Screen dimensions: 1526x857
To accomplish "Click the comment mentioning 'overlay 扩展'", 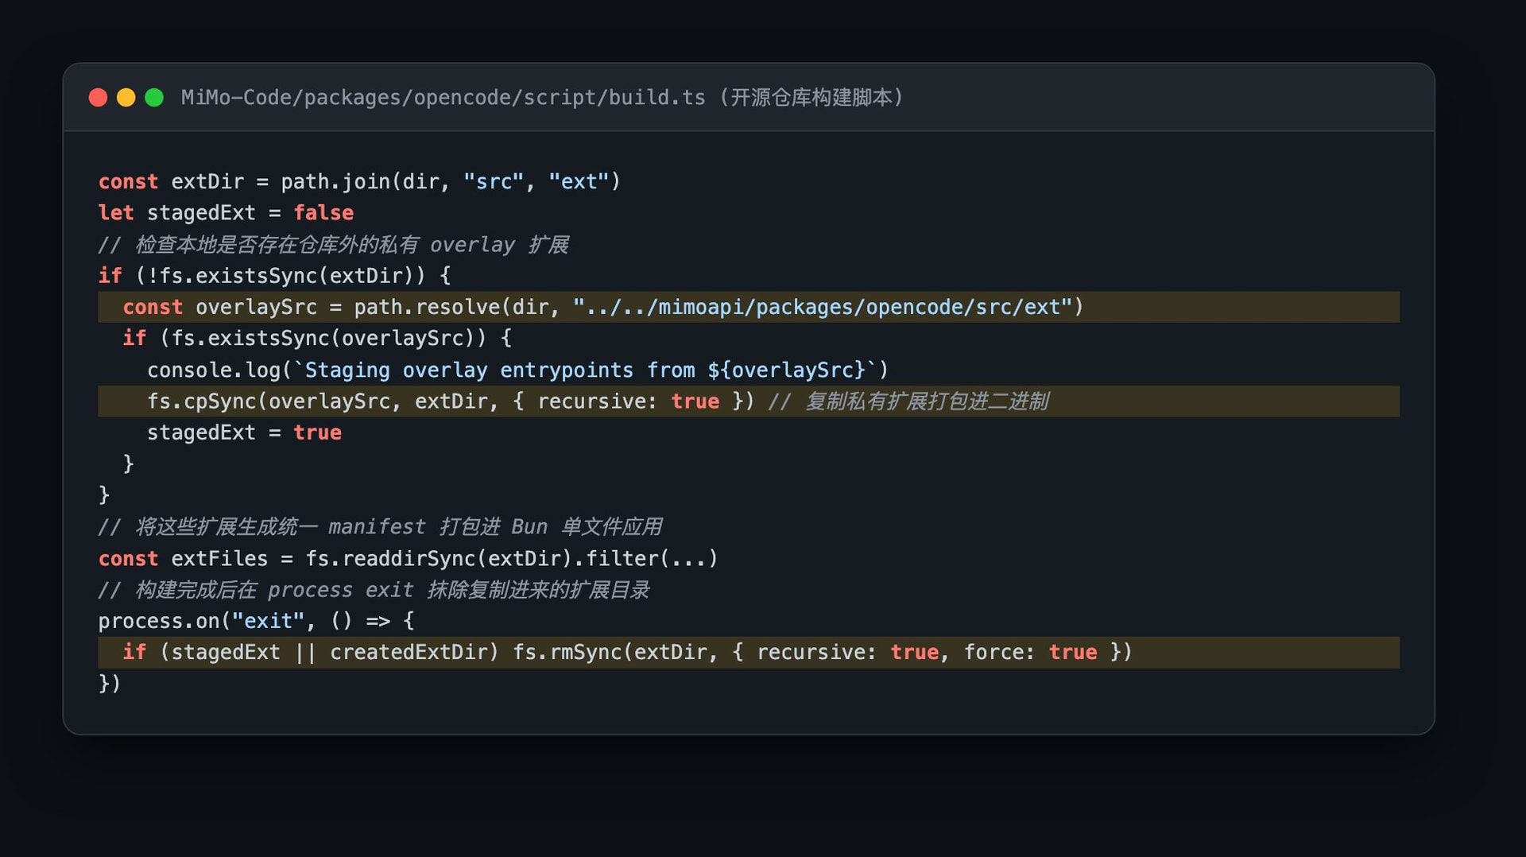I will coord(333,245).
